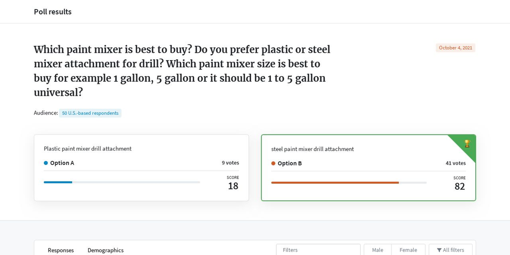Toggle the Female gender filter

(408, 250)
